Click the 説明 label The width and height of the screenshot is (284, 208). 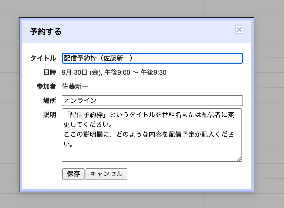pyautogui.click(x=50, y=115)
